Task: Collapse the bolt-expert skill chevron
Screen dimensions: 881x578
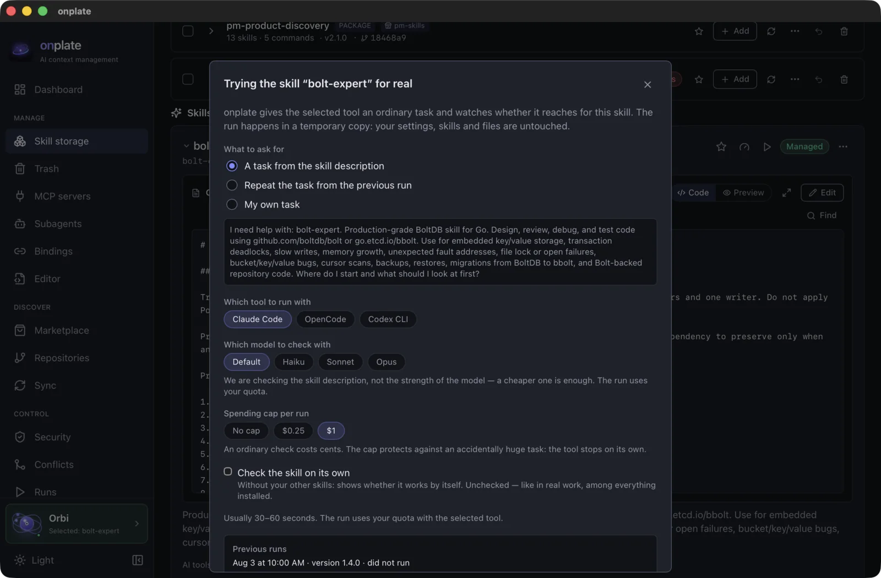Action: coord(186,146)
